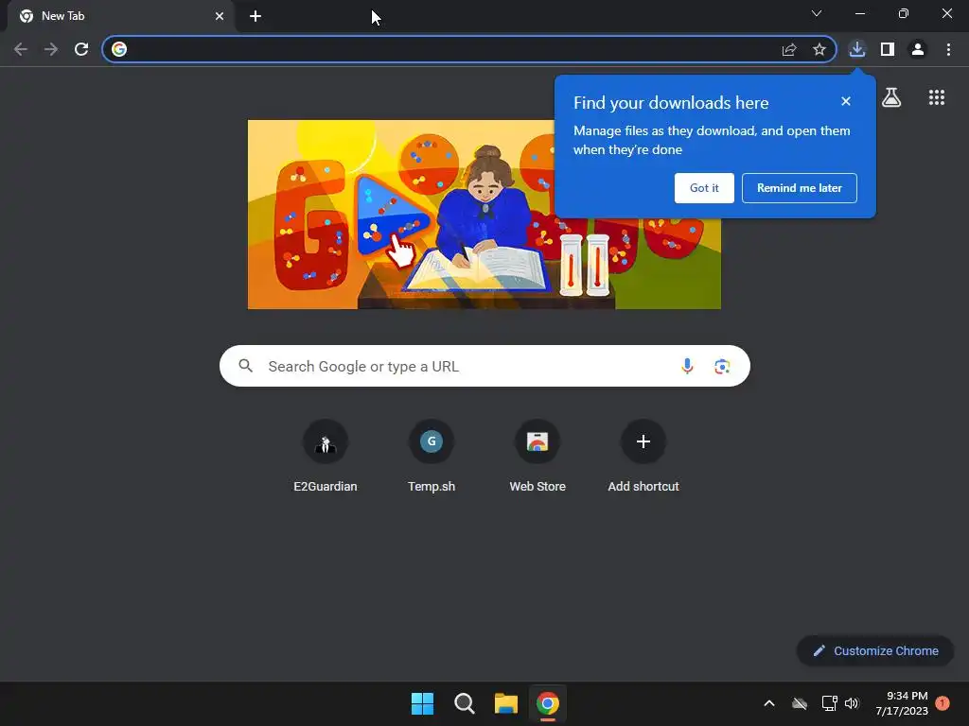
Task: Open the Temp.sh shortcut
Action: click(x=432, y=457)
